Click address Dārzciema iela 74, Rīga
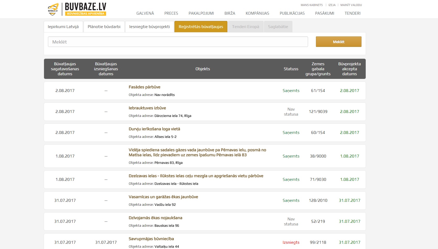 pos(173,116)
